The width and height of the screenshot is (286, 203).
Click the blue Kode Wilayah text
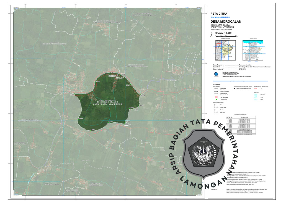coord(221,17)
